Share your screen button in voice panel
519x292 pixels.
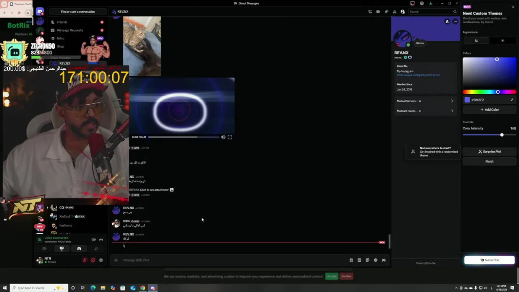(62, 249)
